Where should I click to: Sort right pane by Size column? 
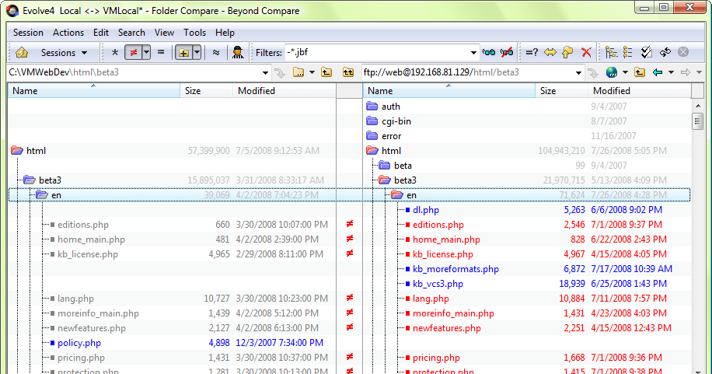561,91
